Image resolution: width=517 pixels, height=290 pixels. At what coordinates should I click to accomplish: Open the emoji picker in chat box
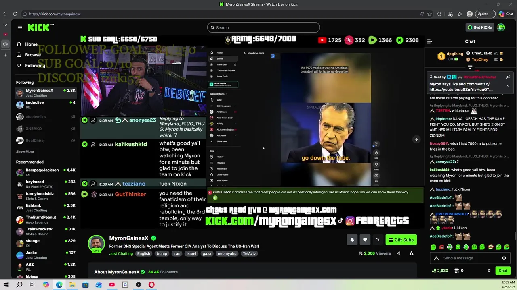click(504, 258)
